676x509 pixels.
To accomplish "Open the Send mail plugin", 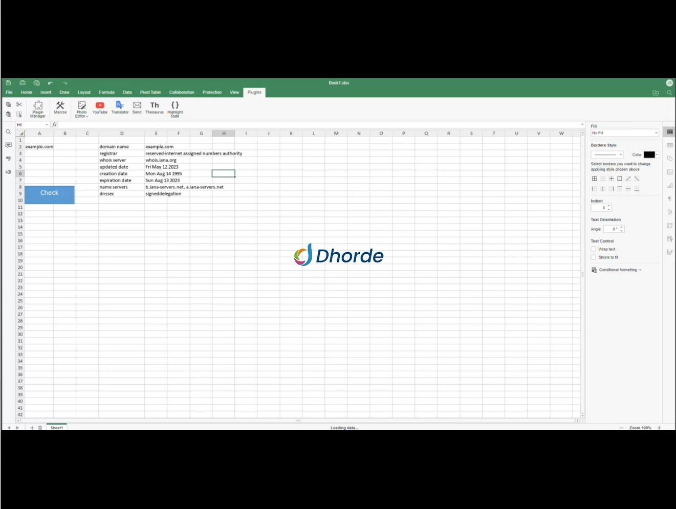I will coord(137,107).
